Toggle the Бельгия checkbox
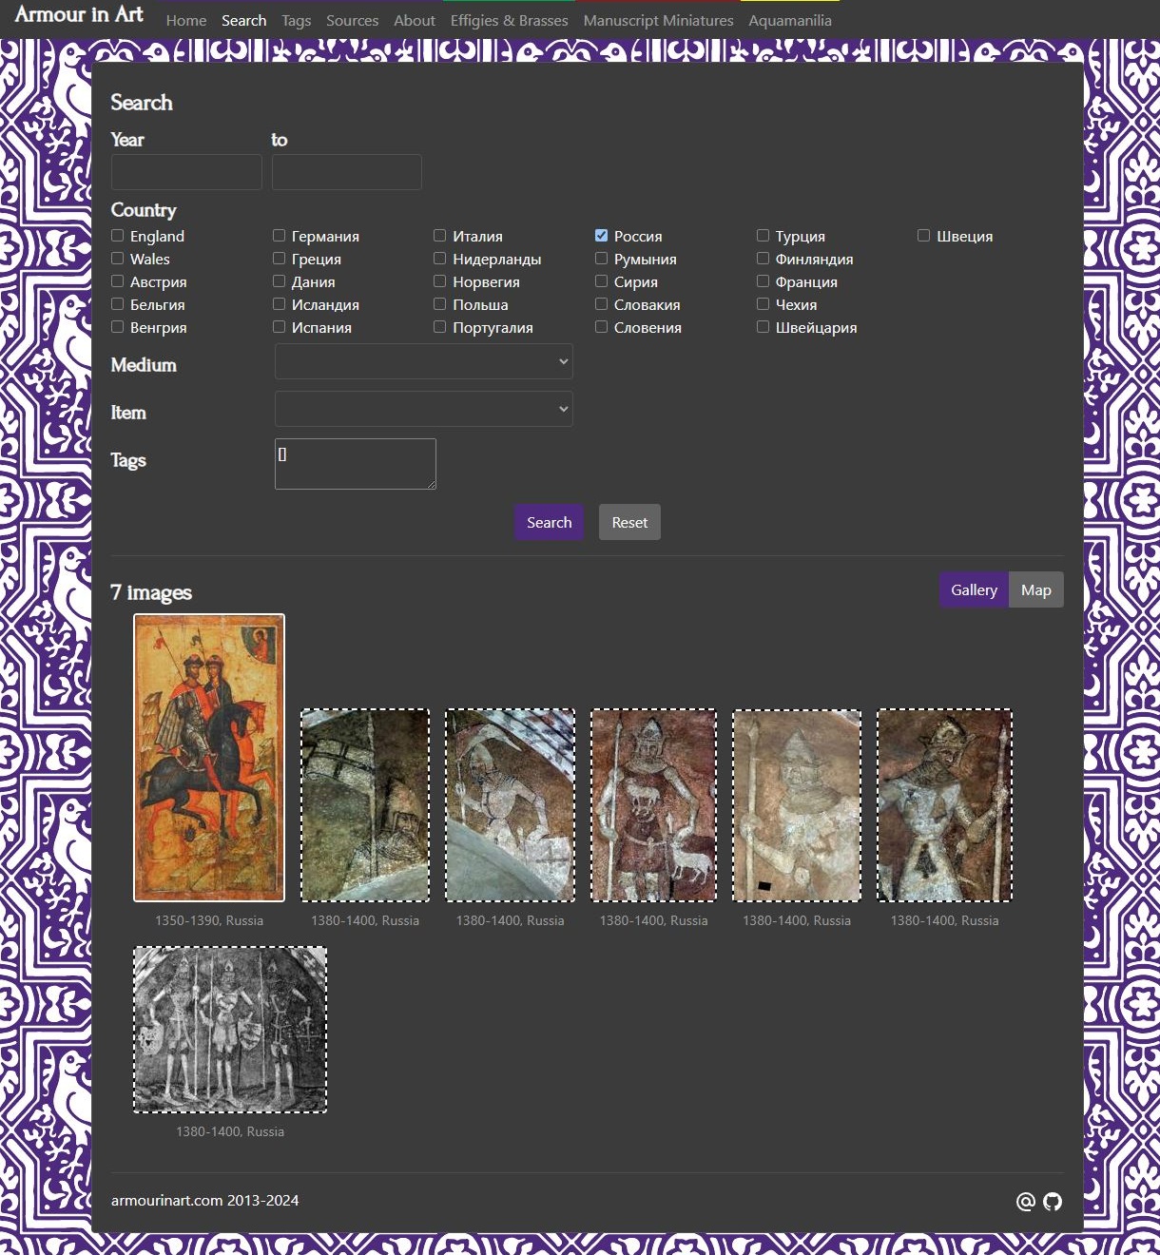The image size is (1160, 1255). pos(118,304)
